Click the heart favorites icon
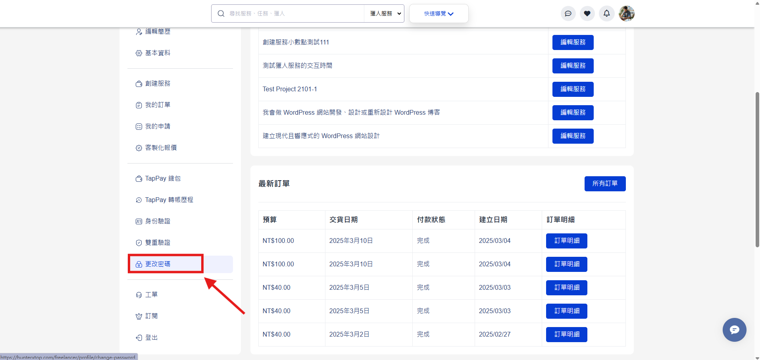Viewport: 760px width, 360px height. [587, 13]
